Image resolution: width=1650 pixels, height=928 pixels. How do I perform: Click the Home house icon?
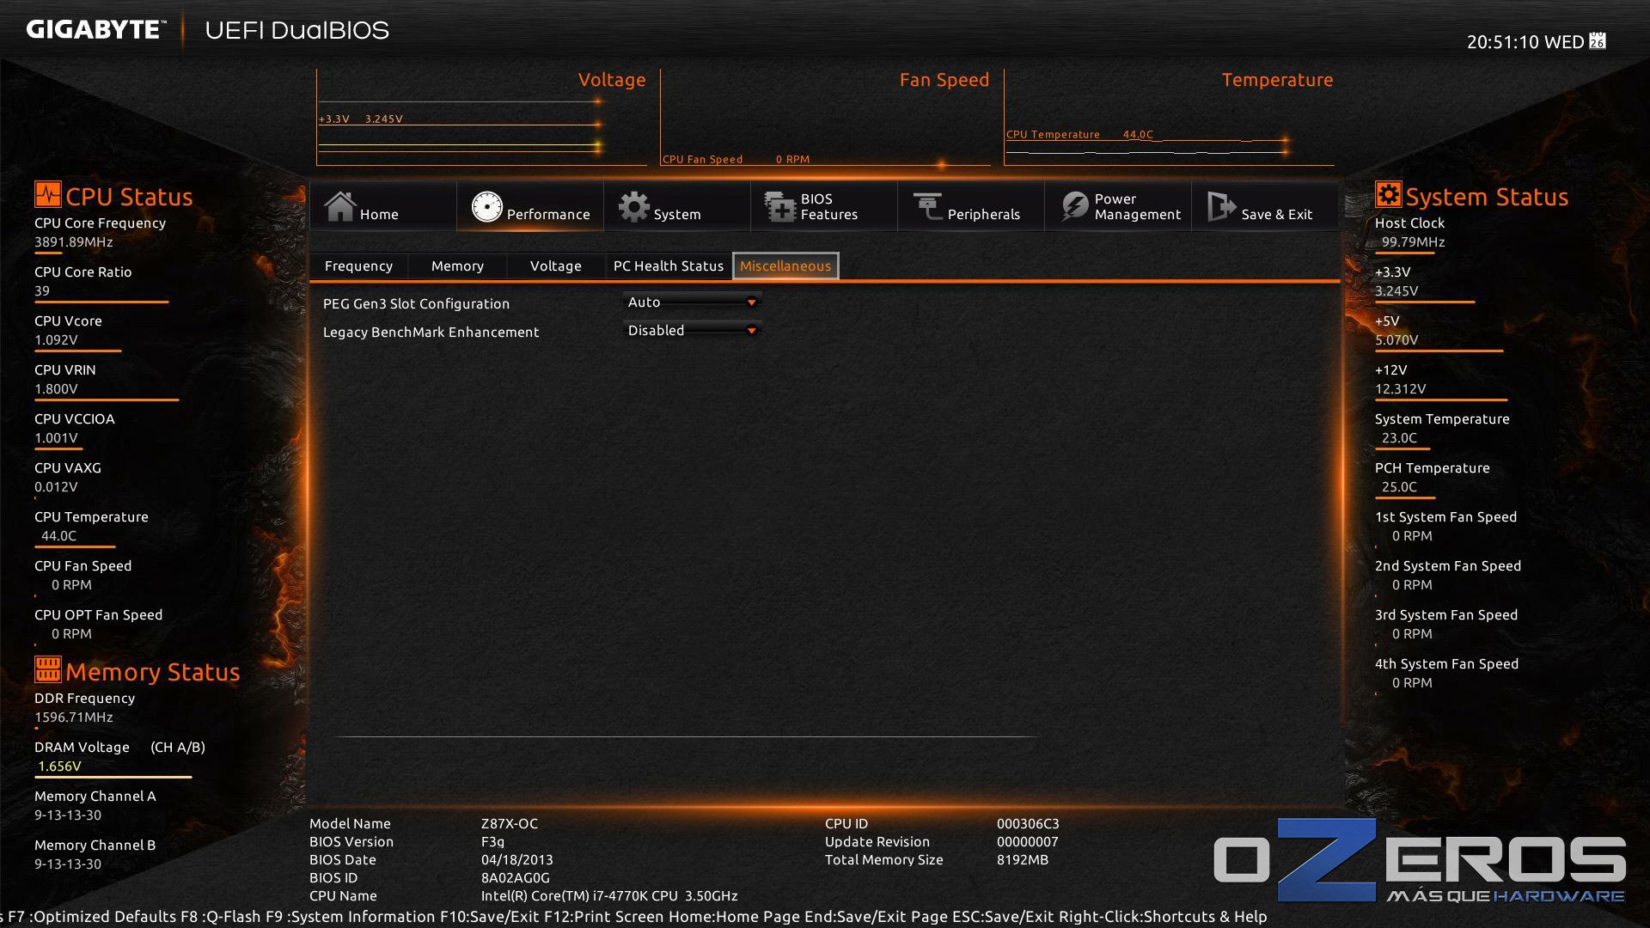pyautogui.click(x=339, y=206)
